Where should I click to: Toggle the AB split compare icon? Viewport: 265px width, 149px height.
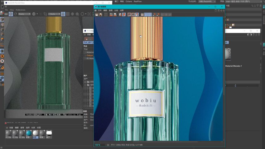[x=142, y=14]
